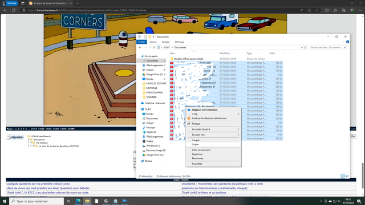Viewport: 365px width, 205px height.
Task: Reload the page in Edge browser
Action: [14, 10]
